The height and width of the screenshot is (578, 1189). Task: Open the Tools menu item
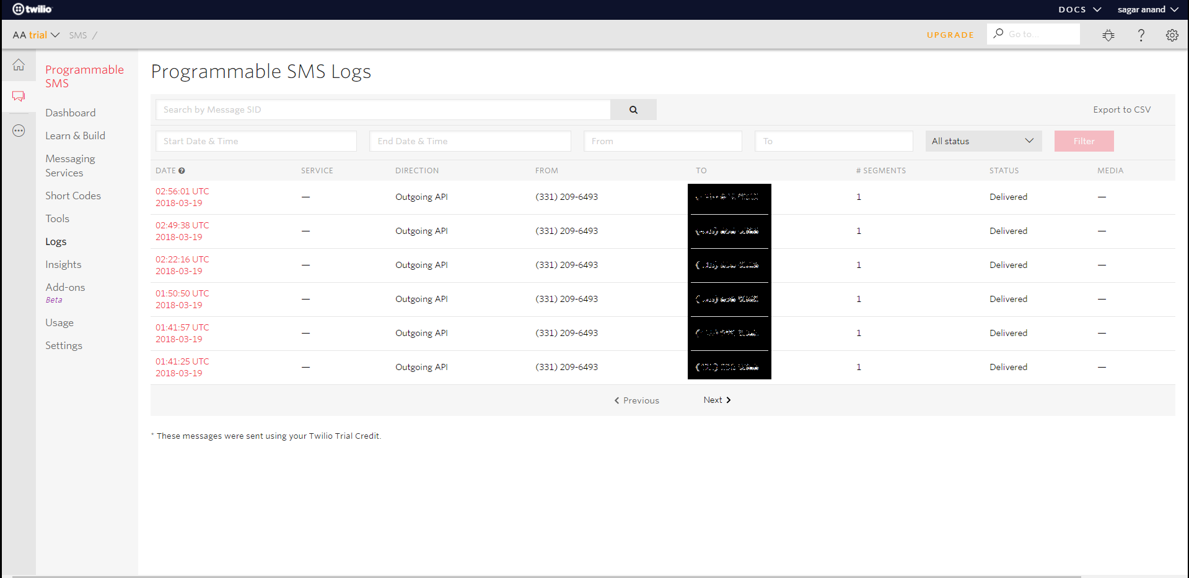click(57, 218)
